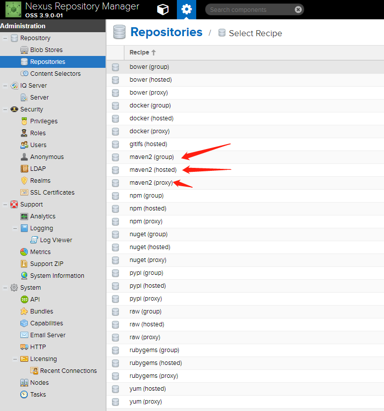This screenshot has height=411, width=384.
Task: Sort by the Recipe column header
Action: (x=254, y=52)
